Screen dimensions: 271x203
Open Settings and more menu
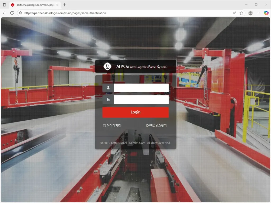258,13
